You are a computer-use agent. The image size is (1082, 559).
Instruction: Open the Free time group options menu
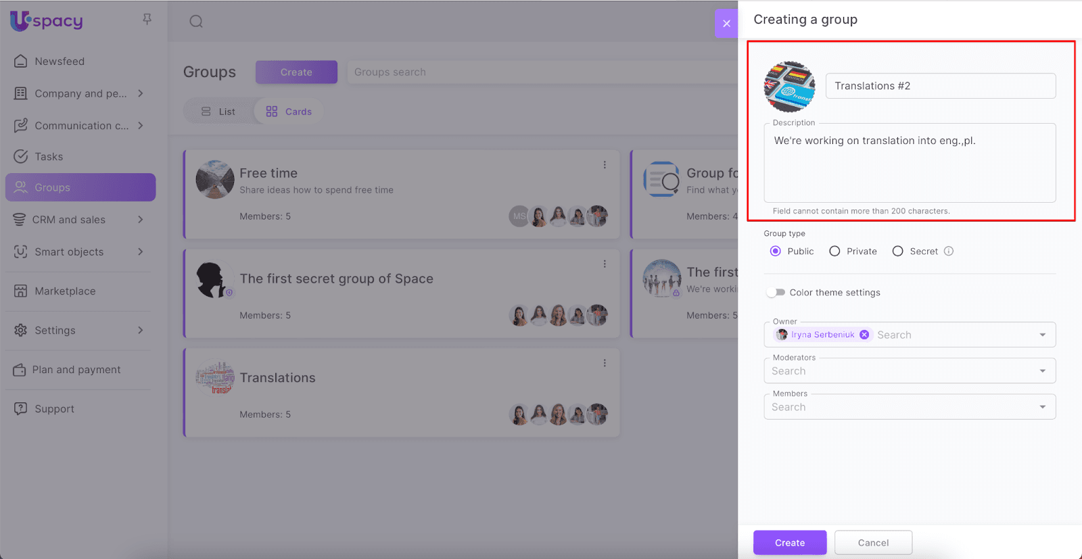point(605,165)
